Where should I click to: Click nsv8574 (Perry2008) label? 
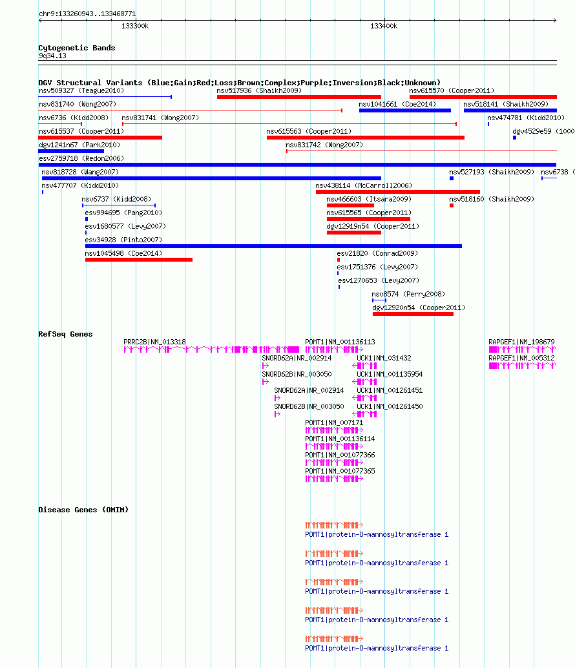tap(408, 295)
